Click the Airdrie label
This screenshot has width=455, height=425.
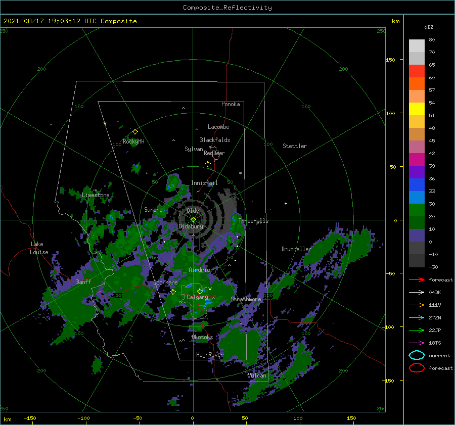click(199, 270)
